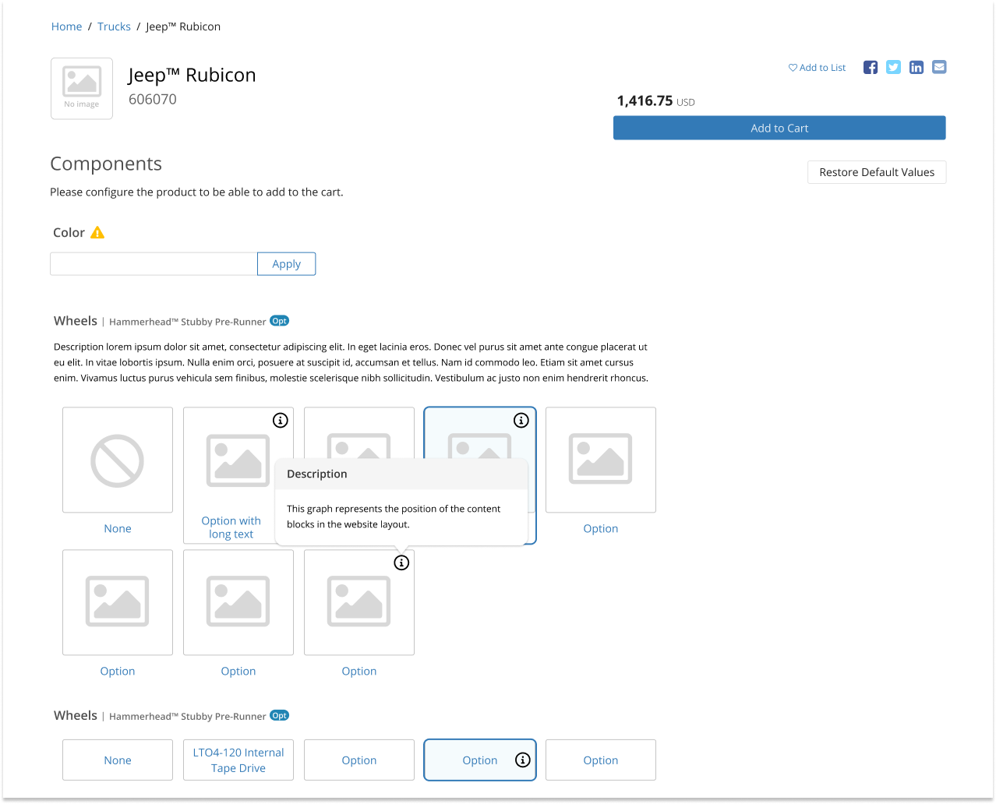Click Opt badge in first Wheels heading

pyautogui.click(x=279, y=321)
